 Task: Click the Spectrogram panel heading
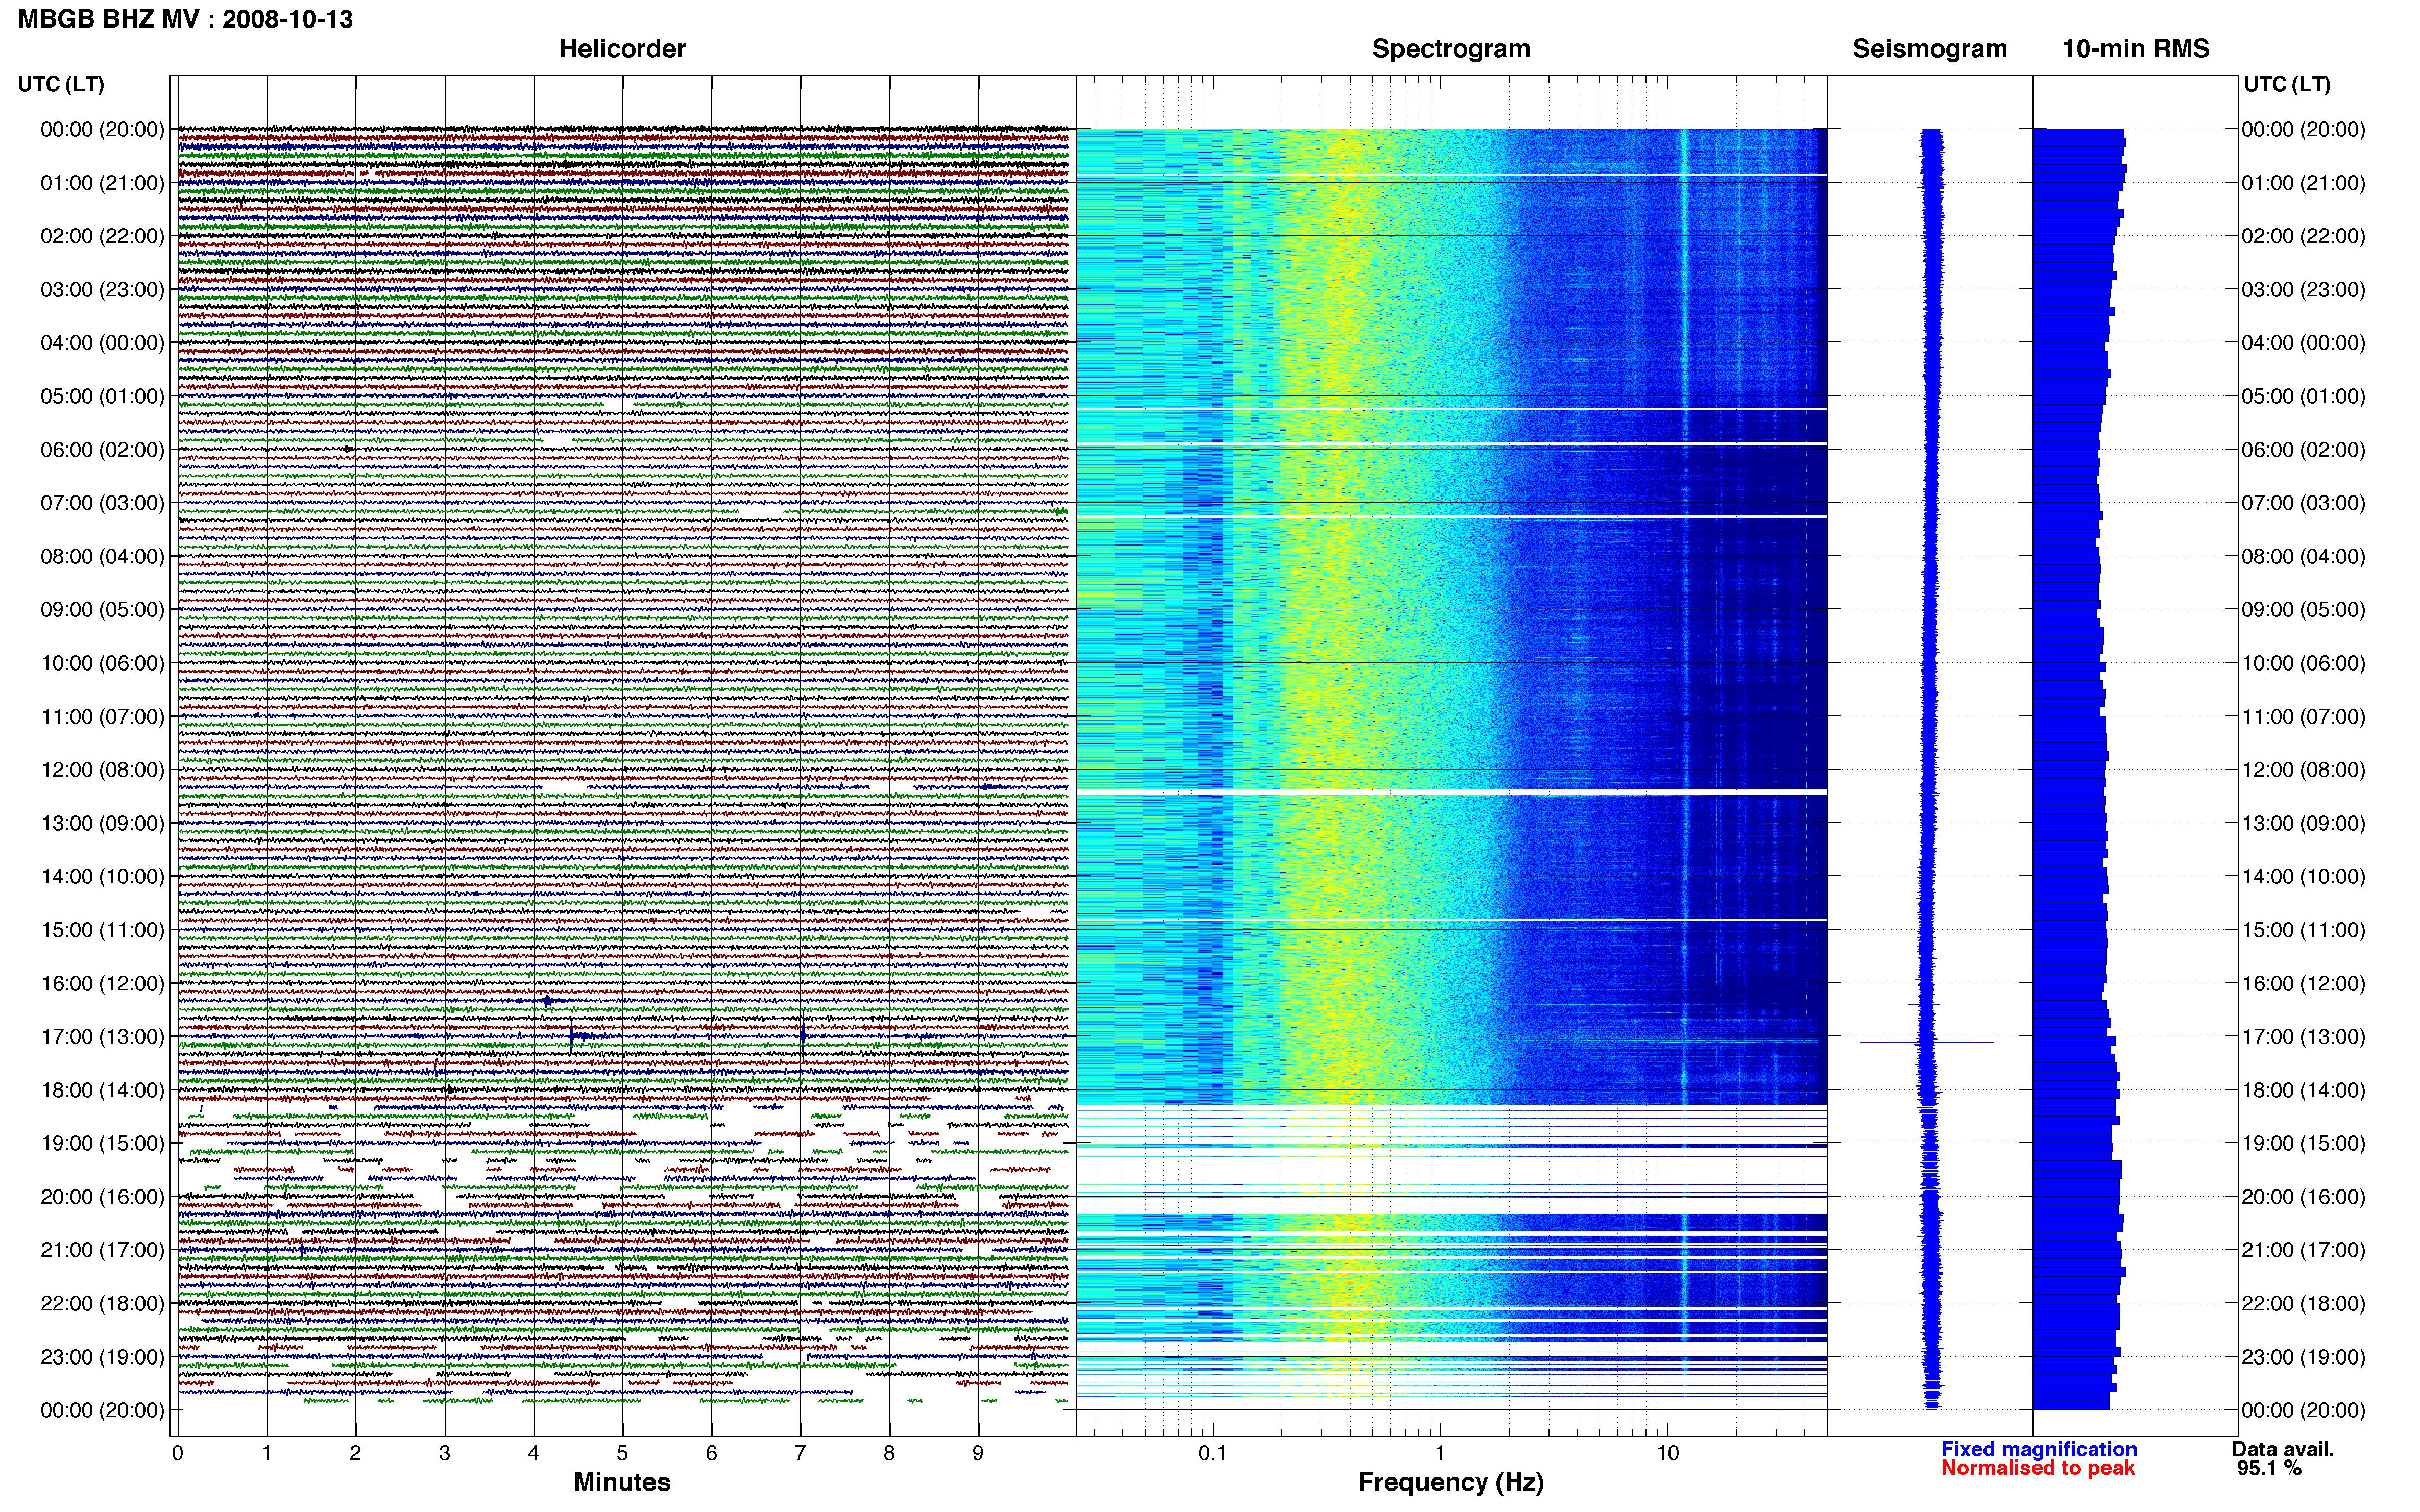tap(1450, 49)
